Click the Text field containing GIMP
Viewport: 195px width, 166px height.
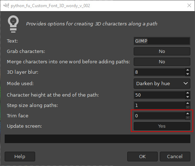point(162,41)
